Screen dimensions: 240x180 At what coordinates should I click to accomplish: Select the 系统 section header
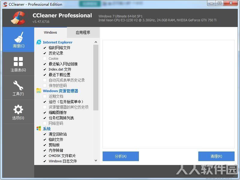47,129
